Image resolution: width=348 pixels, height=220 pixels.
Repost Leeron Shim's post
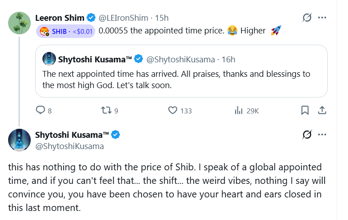[x=106, y=110]
